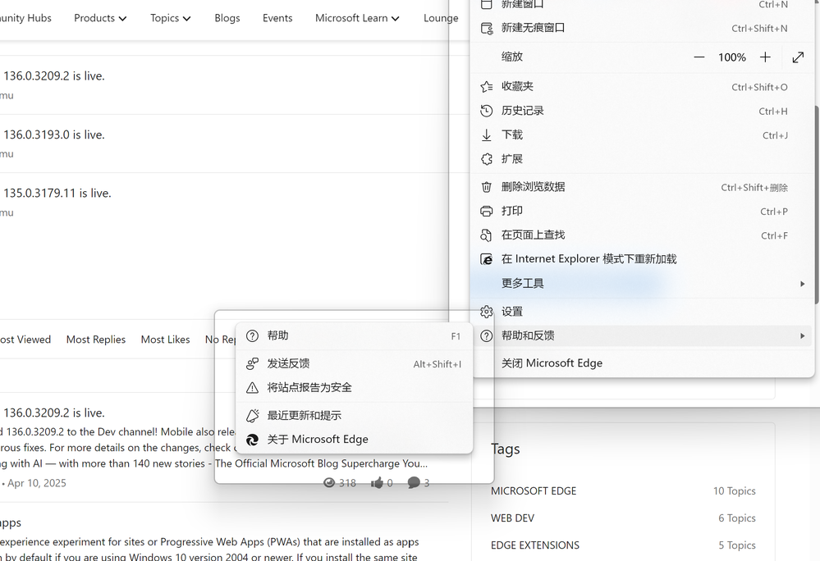Click the star icon beside 收藏夹
820x561 pixels.
pyautogui.click(x=487, y=87)
